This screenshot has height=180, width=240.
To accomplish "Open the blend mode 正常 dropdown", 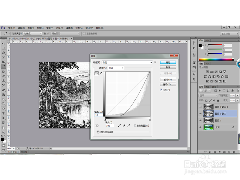I will [x=208, y=95].
